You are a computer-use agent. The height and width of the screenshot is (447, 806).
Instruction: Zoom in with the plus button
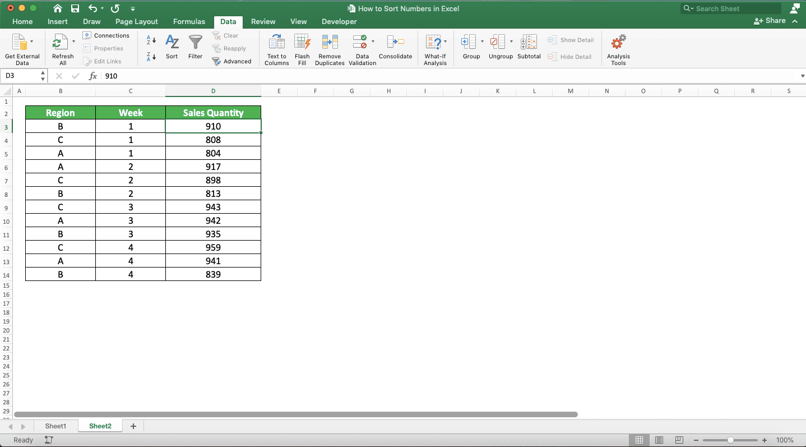click(x=765, y=440)
